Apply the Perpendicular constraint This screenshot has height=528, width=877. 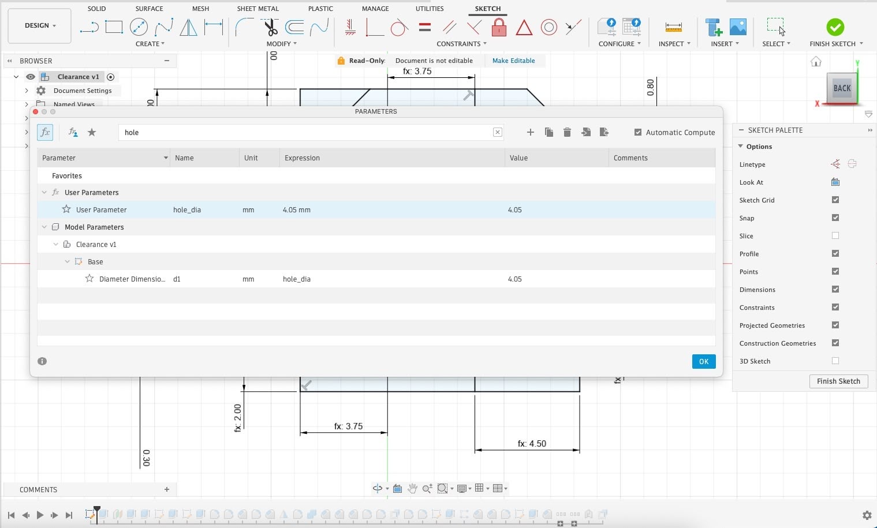pos(474,27)
